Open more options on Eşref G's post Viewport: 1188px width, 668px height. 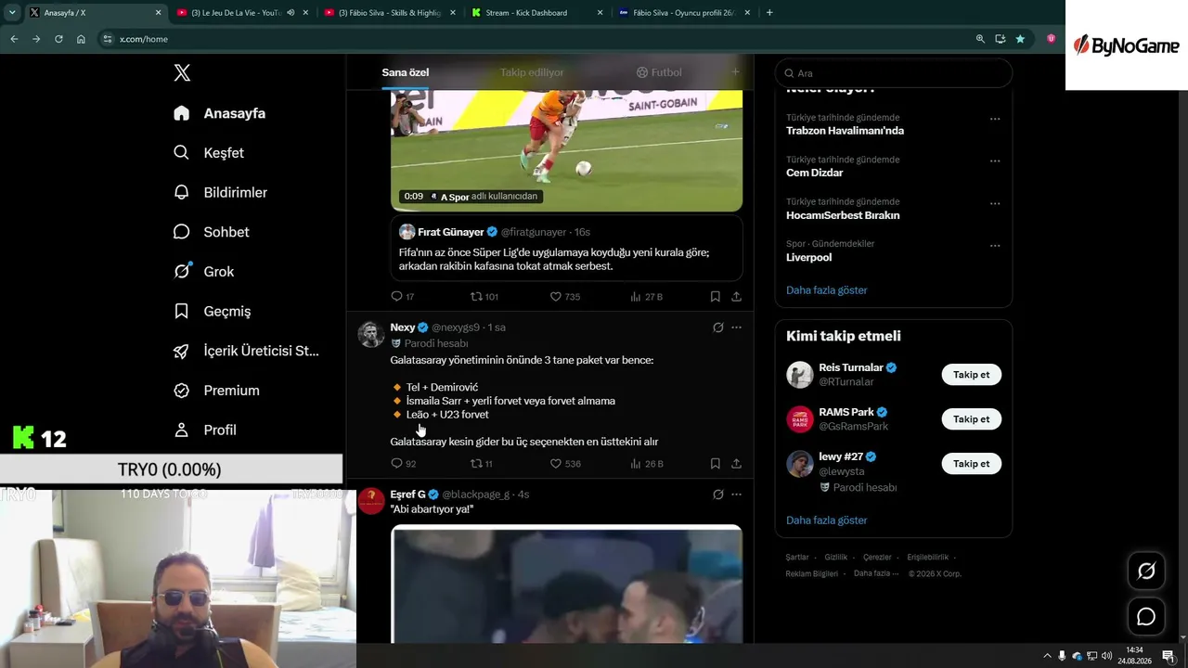click(736, 495)
